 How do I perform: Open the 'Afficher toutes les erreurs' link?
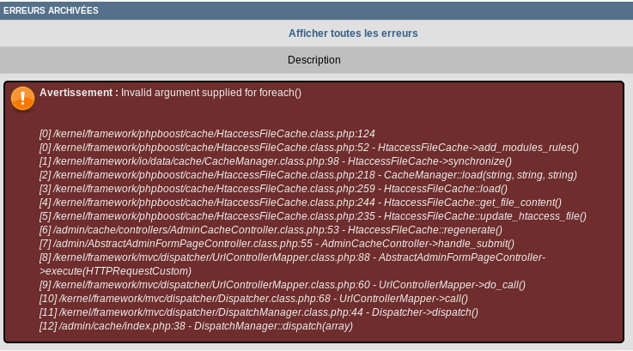pyautogui.click(x=353, y=33)
